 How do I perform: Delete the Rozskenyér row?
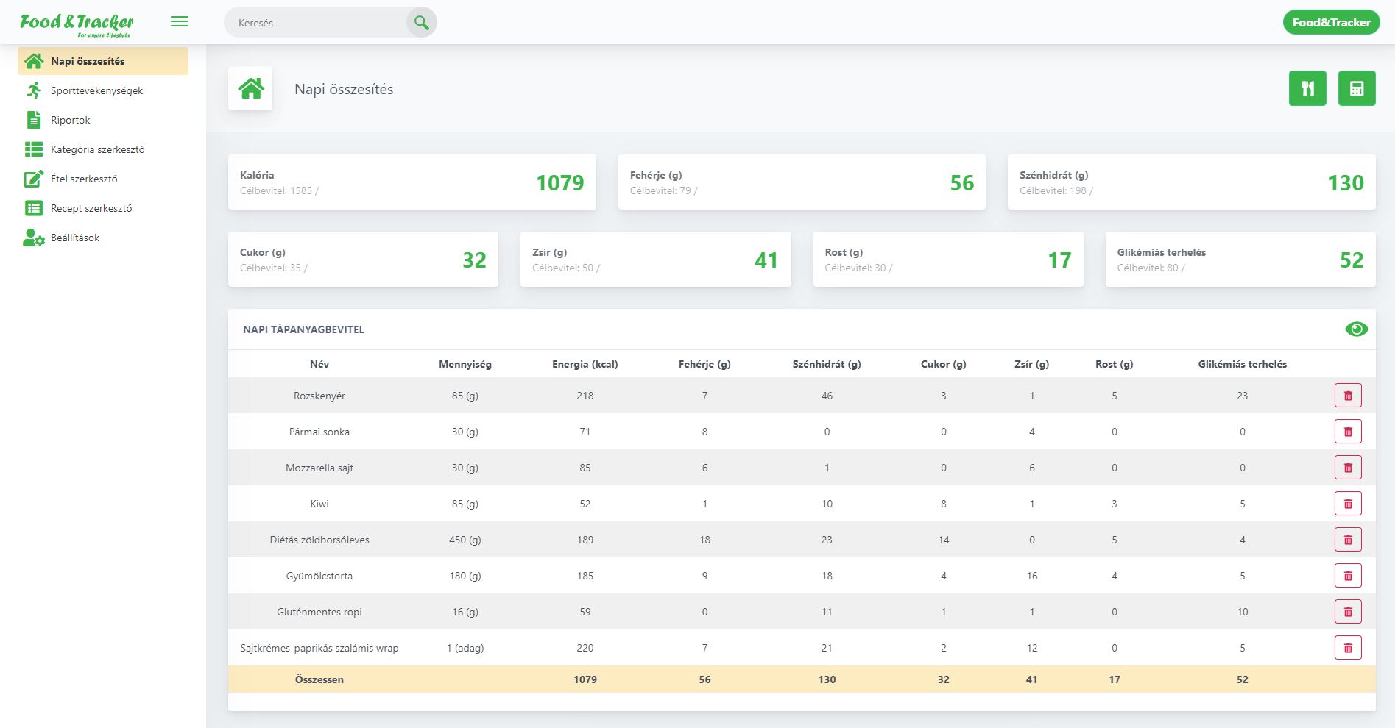1348,396
